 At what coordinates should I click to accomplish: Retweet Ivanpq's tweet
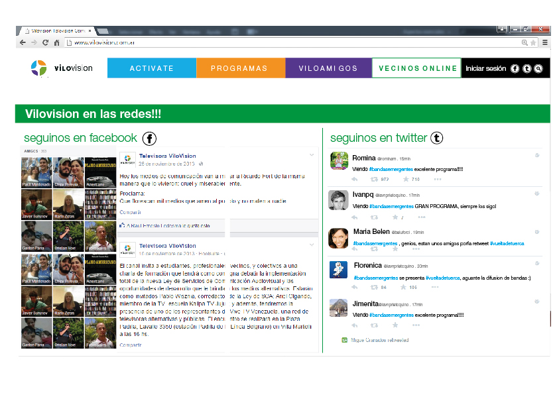(373, 217)
